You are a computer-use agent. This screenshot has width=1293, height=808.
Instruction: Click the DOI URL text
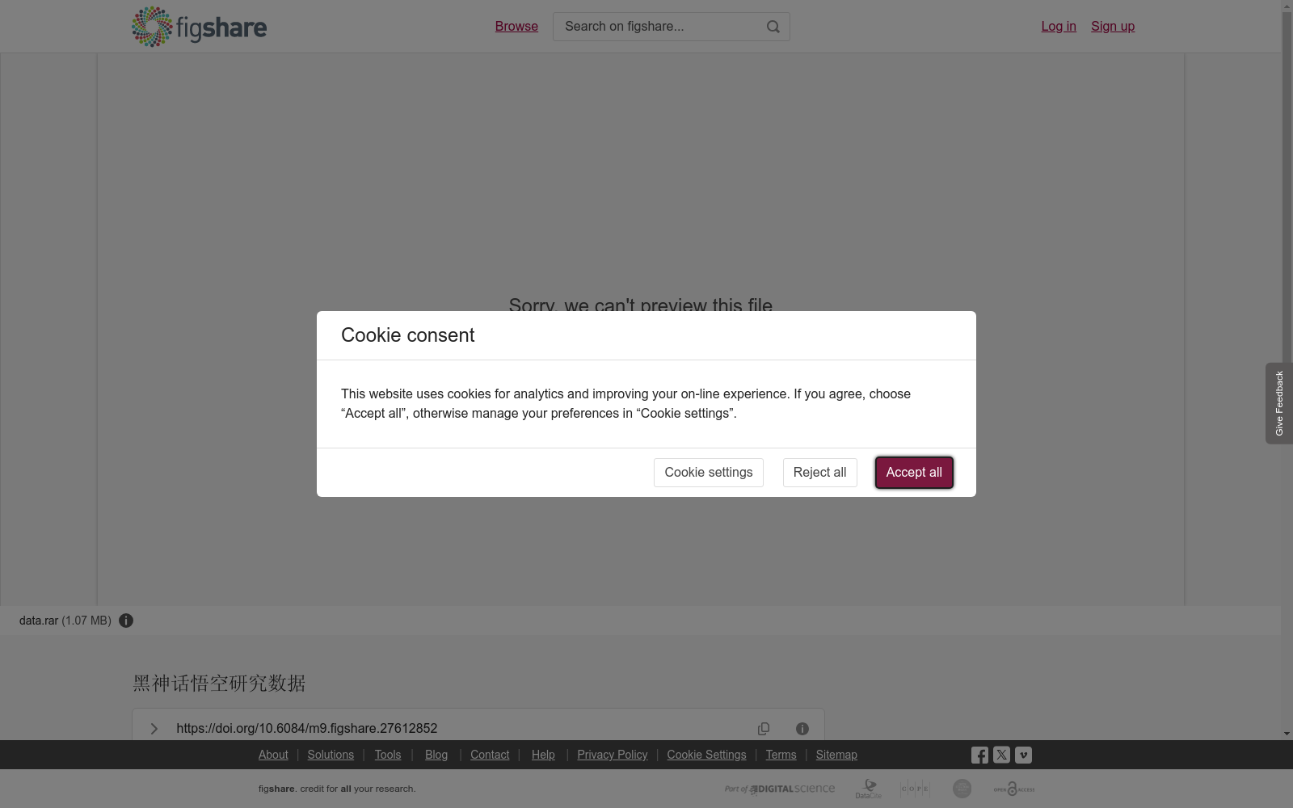tap(307, 729)
